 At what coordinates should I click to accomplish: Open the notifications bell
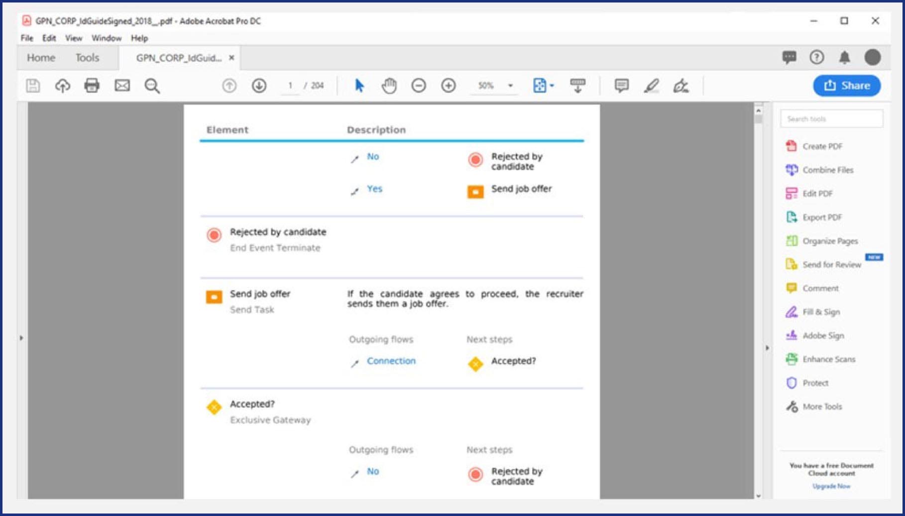[844, 58]
